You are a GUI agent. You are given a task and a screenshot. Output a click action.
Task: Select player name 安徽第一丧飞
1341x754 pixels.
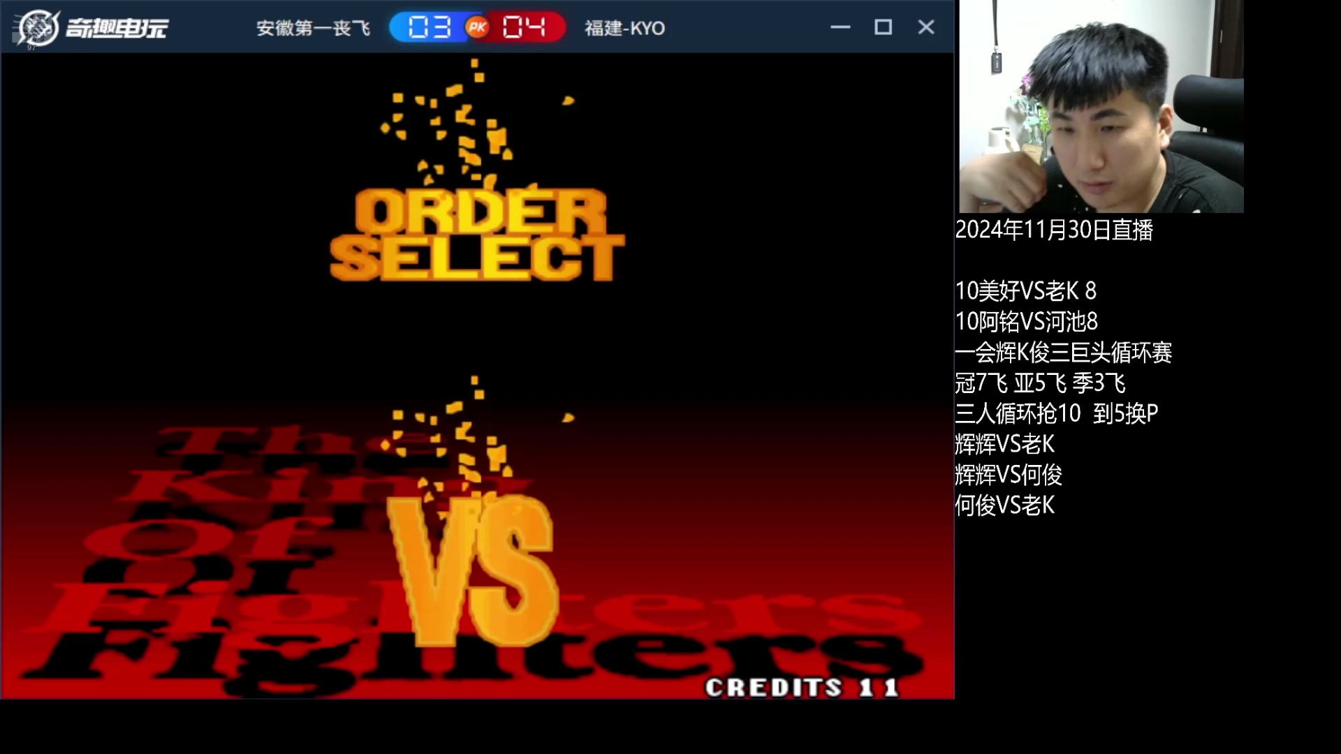click(x=313, y=28)
